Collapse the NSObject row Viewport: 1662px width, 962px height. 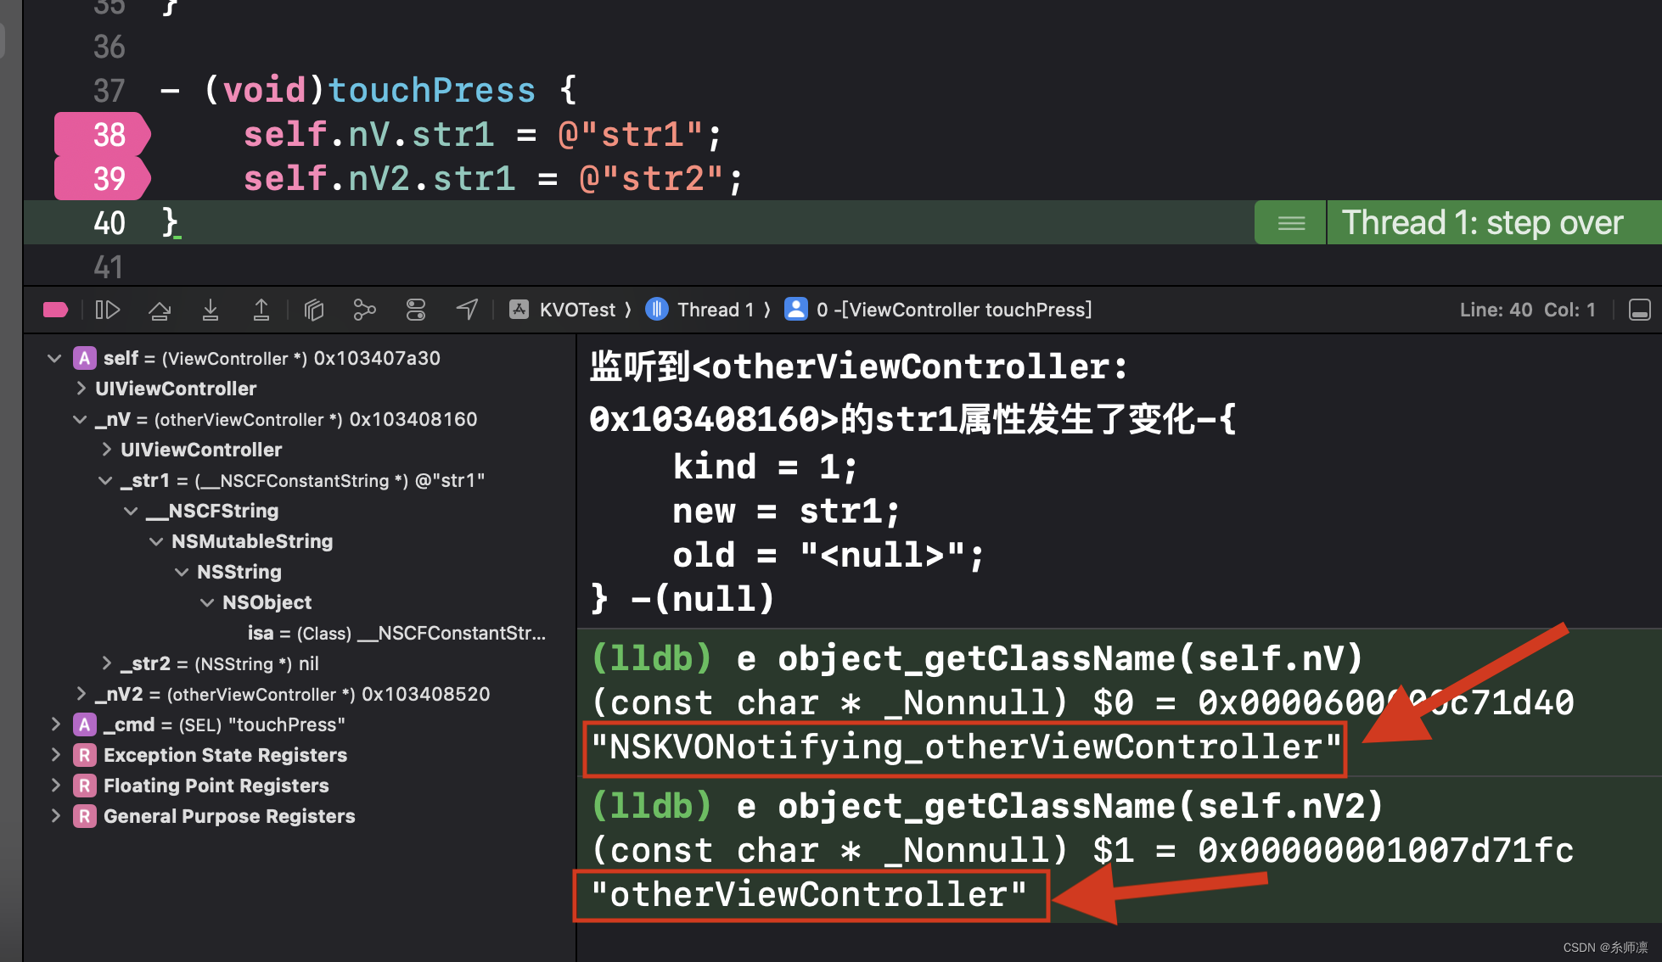pyautogui.click(x=207, y=602)
